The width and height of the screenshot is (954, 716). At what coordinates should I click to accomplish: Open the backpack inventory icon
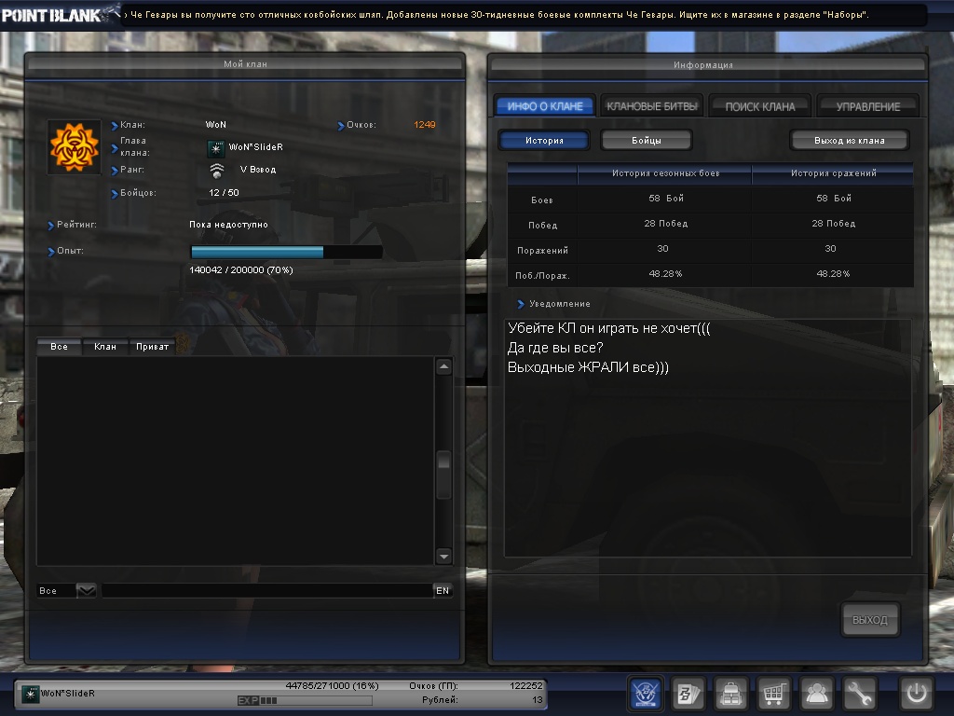(731, 693)
